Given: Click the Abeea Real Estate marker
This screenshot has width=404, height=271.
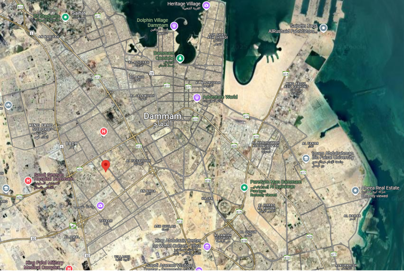Looking at the screenshot, I should [355, 191].
